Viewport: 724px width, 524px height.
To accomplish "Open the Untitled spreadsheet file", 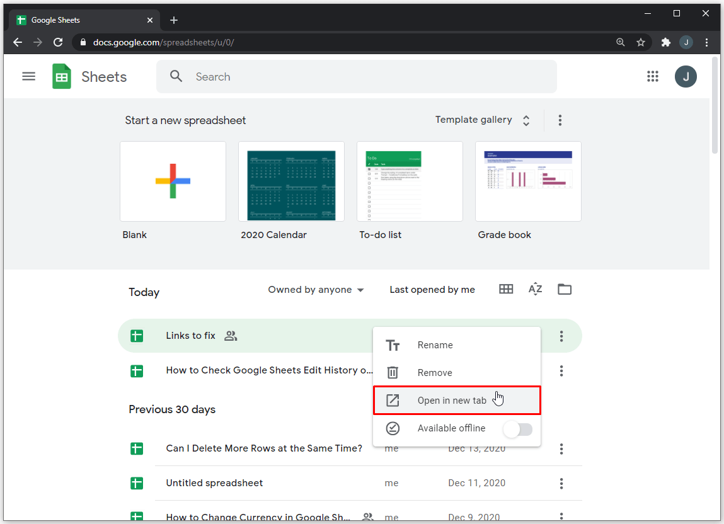I will 214,483.
